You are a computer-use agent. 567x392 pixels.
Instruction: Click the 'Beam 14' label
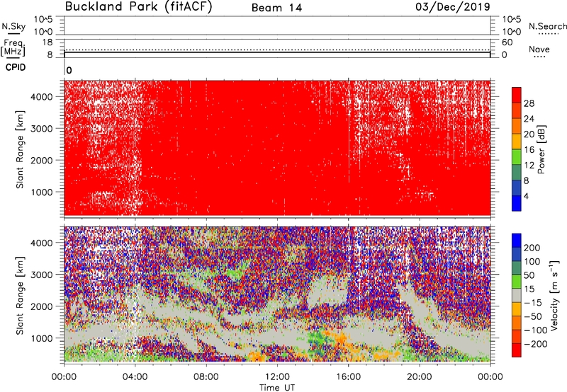(276, 8)
